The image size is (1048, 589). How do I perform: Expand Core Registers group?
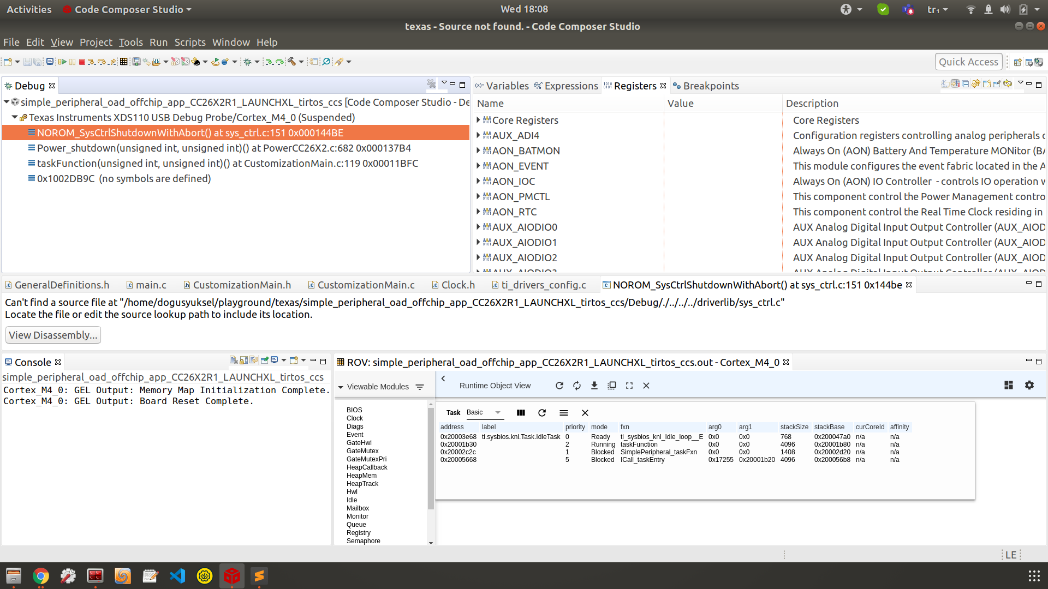478,120
